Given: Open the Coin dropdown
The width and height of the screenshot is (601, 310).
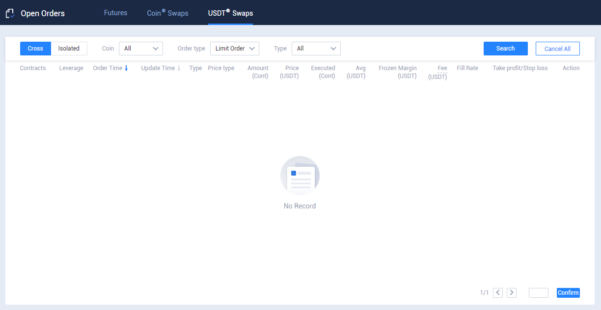Looking at the screenshot, I should click(x=141, y=49).
